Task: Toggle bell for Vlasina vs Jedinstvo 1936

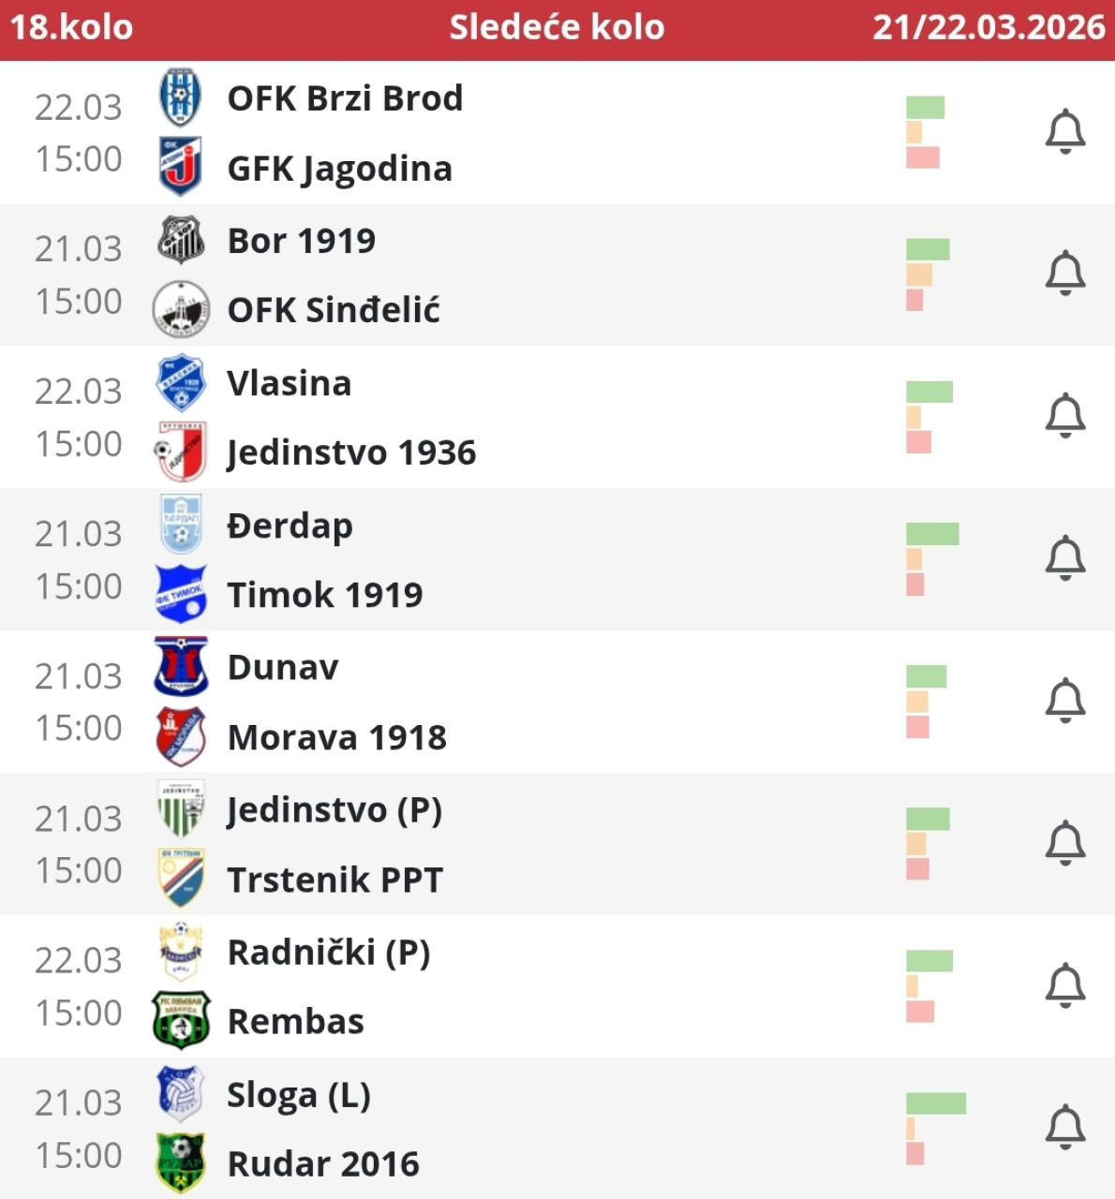Action: 1064,416
